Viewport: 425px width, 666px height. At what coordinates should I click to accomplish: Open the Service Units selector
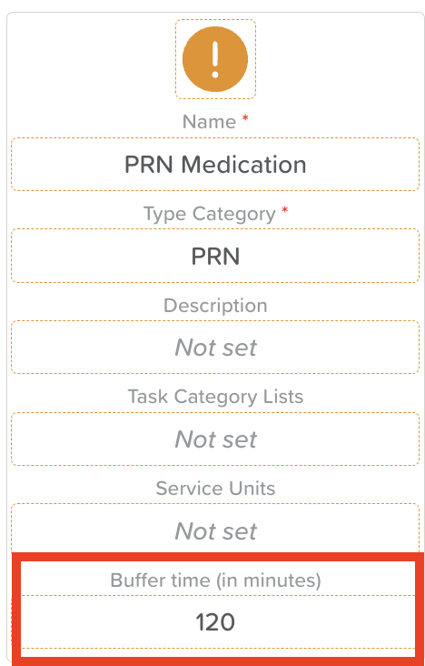tap(215, 530)
